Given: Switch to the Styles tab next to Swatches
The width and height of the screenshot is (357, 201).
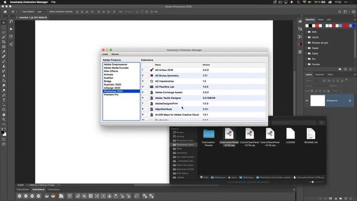Looking at the screenshot, I should tap(321, 20).
